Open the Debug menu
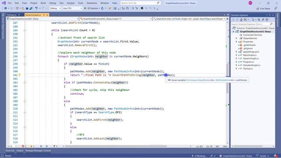Viewport: 281px width, 158px height. (x=53, y=3)
